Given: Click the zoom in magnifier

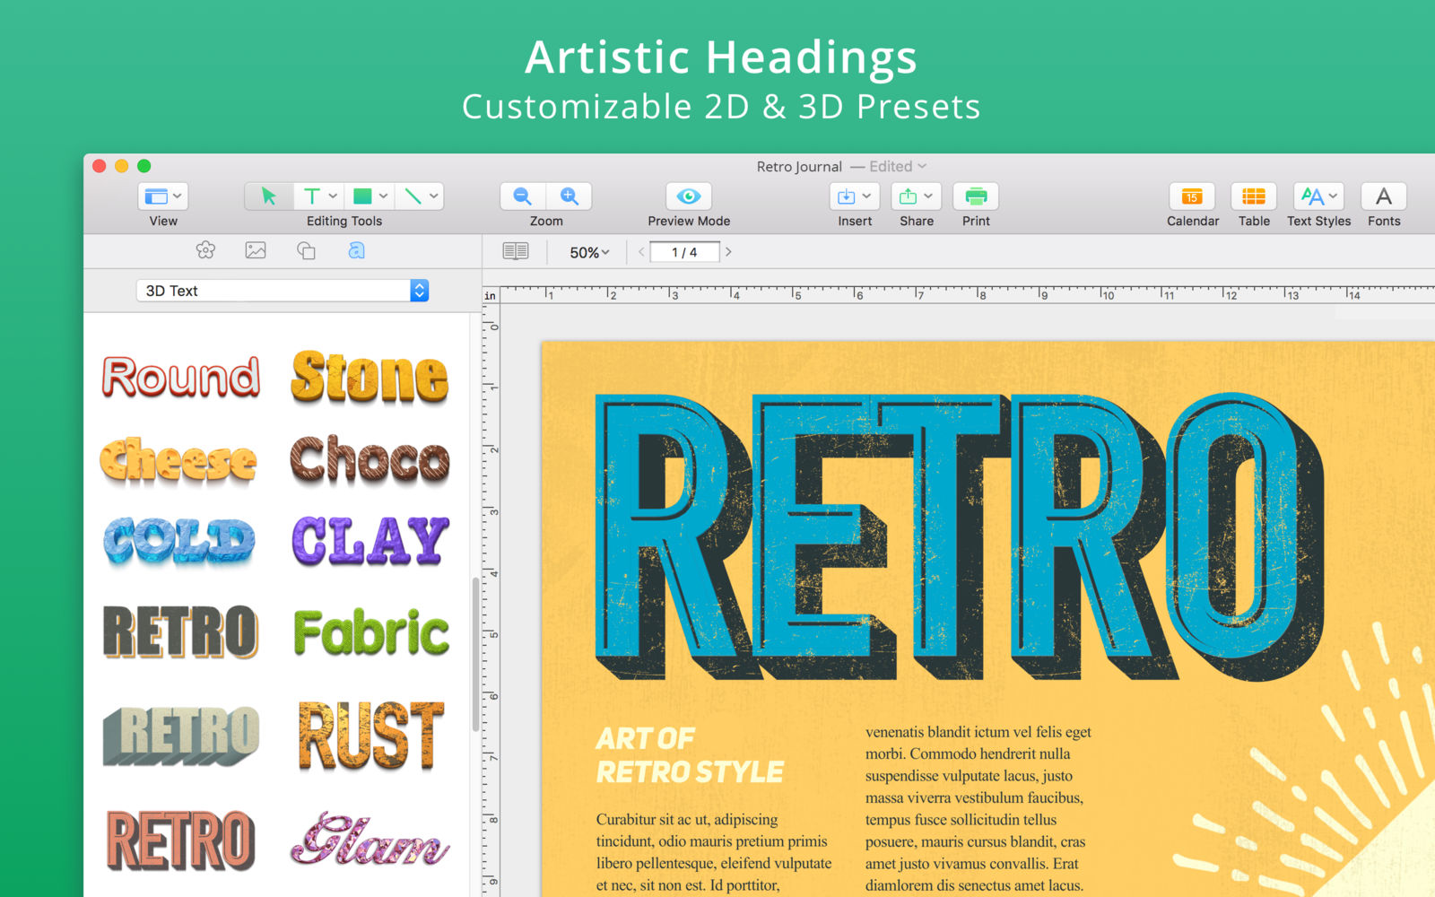Looking at the screenshot, I should tap(569, 196).
